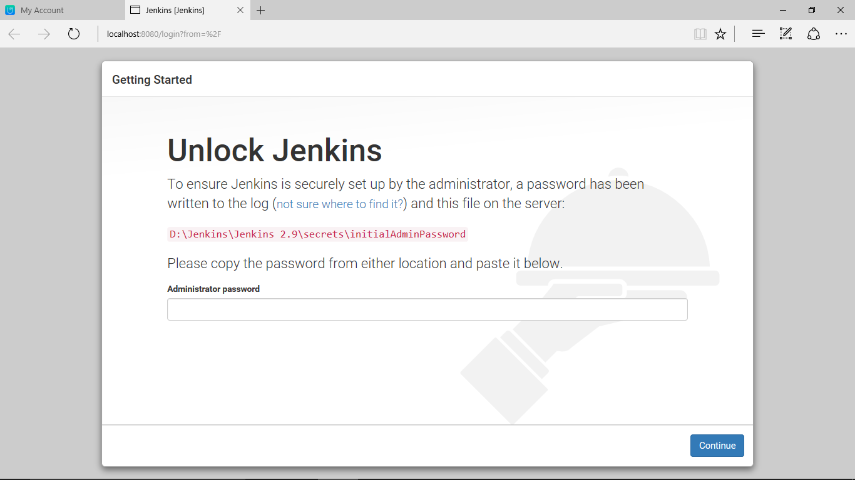
Task: Click the favicon on the My Account tab
Action: pos(9,10)
